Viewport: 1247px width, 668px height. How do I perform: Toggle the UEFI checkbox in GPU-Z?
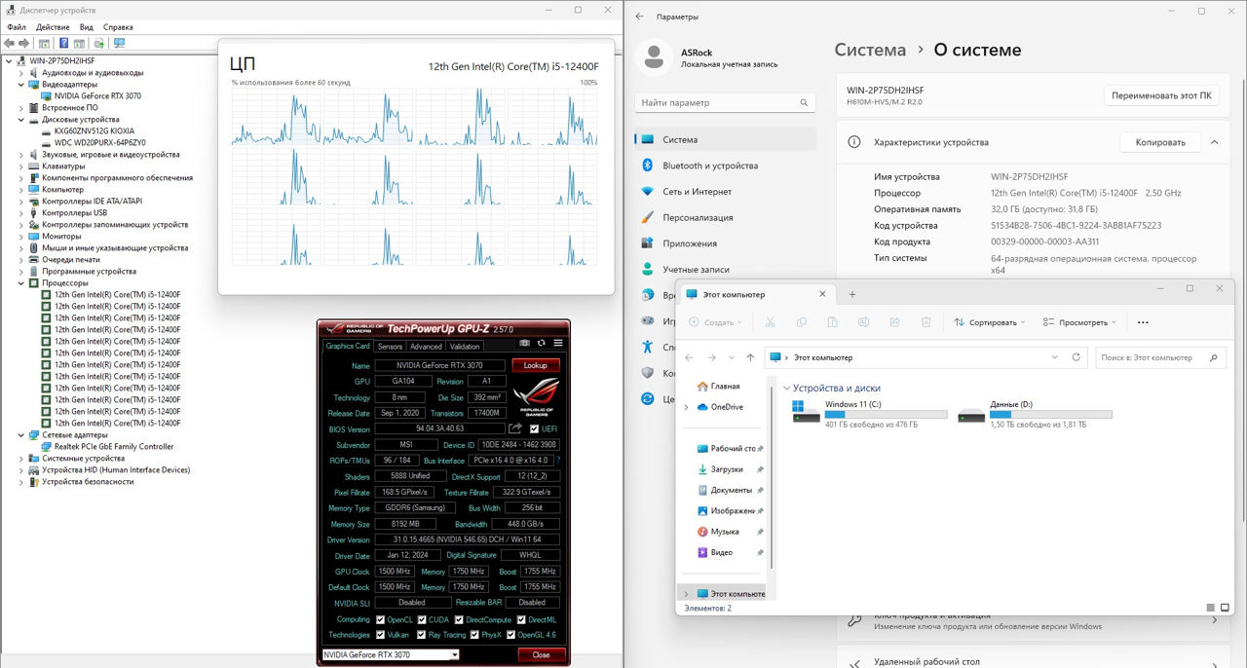(534, 428)
